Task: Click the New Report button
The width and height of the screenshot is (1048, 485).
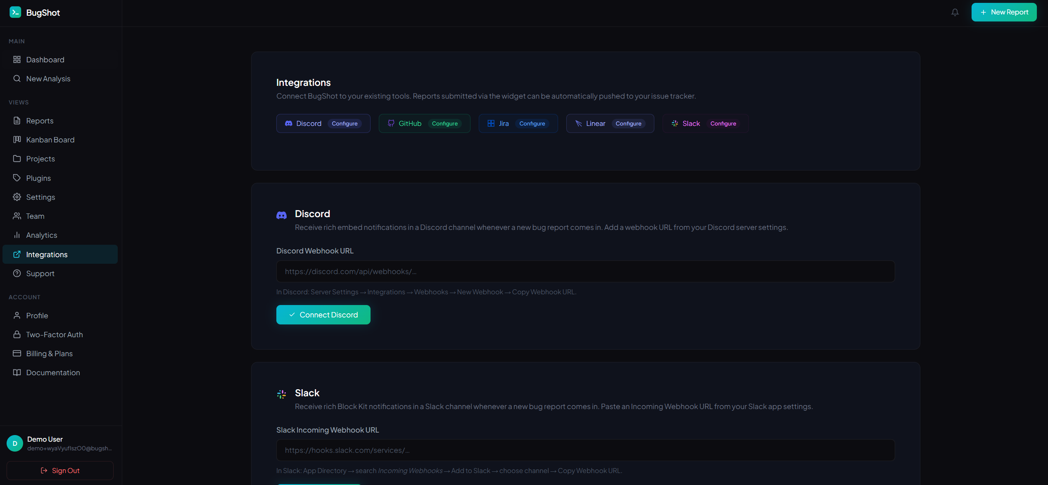Action: coord(1004,12)
